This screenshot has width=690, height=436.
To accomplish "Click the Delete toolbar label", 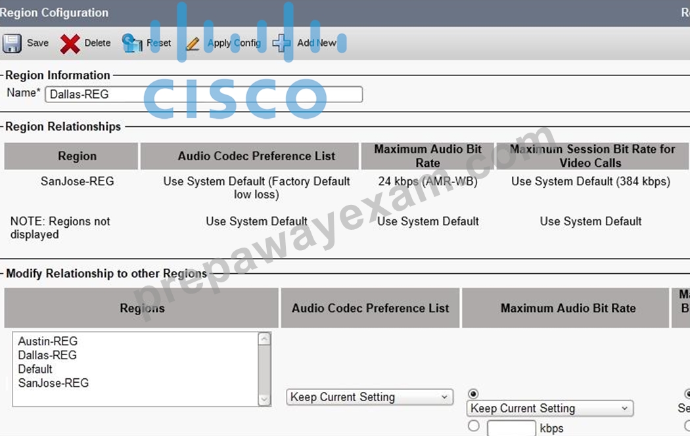I will 97,43.
